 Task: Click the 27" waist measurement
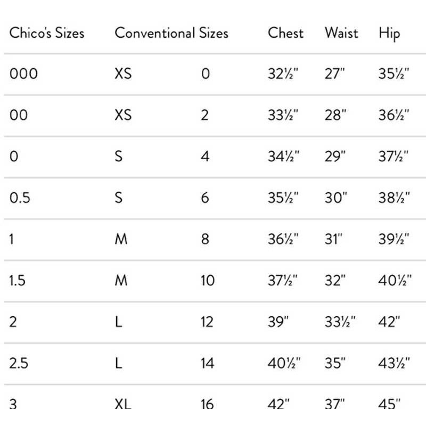[334, 74]
